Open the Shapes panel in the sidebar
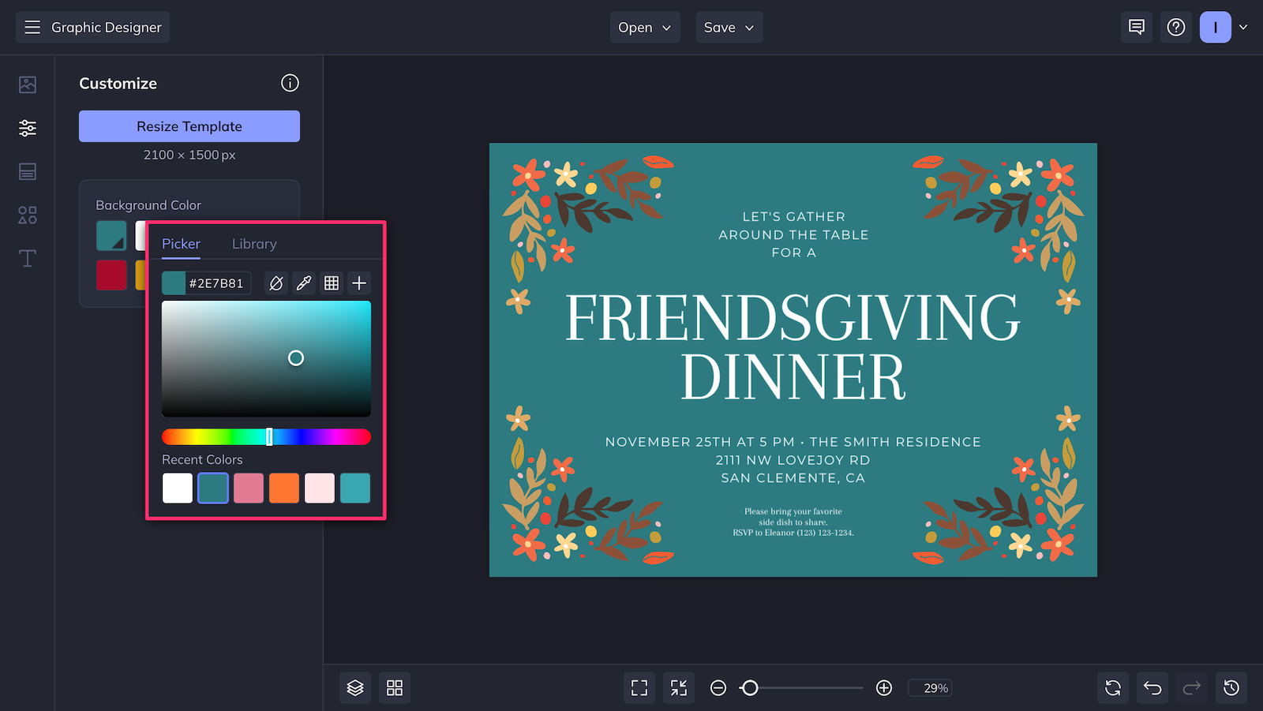 [x=27, y=215]
